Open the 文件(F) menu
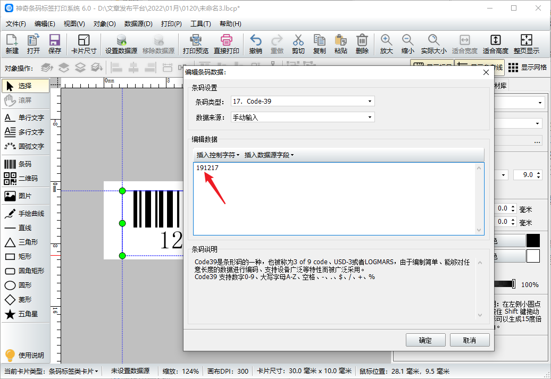This screenshot has height=379, width=551. coord(16,24)
